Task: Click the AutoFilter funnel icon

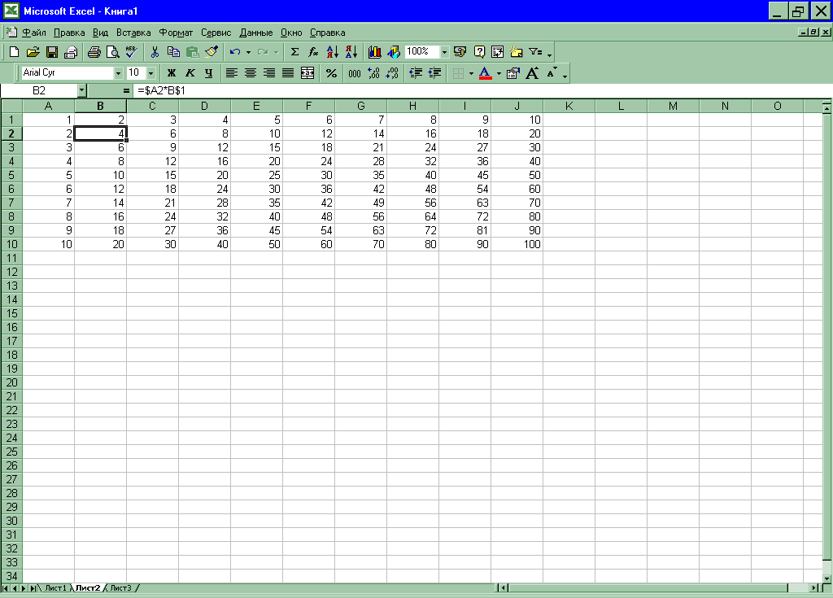Action: pyautogui.click(x=535, y=51)
